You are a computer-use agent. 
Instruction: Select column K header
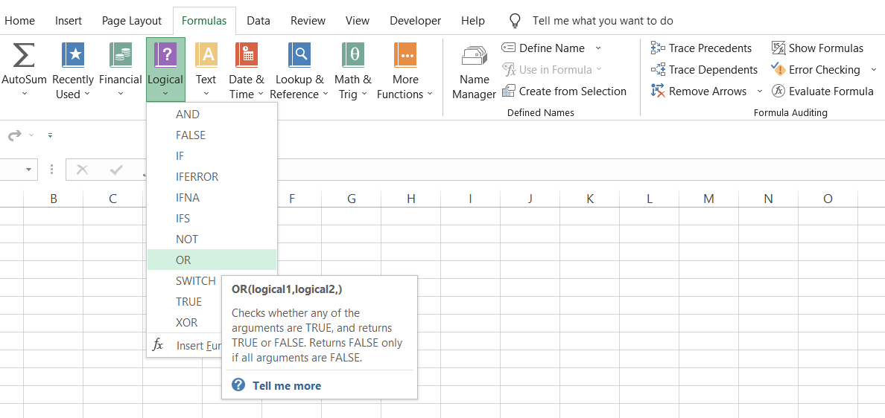click(x=590, y=199)
